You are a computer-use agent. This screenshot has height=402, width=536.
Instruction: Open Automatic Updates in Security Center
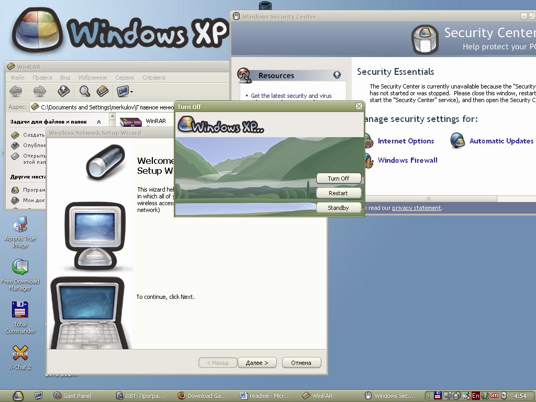coord(501,141)
